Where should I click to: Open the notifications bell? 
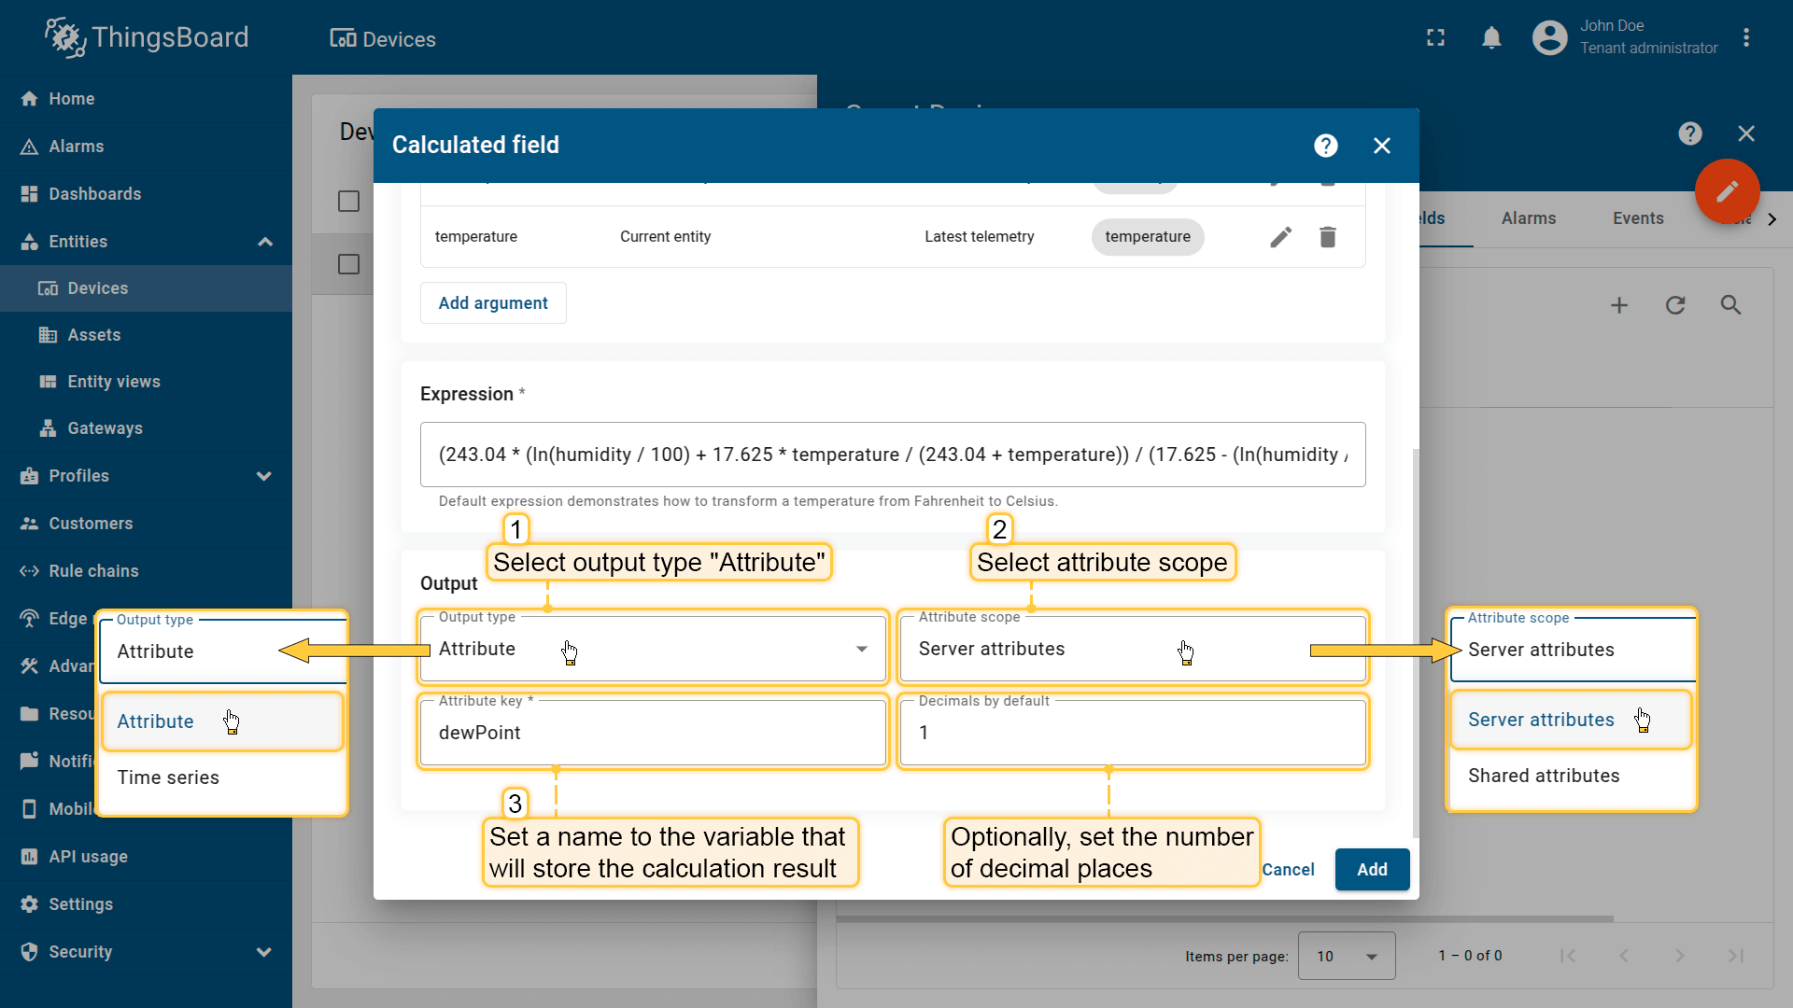[1491, 38]
